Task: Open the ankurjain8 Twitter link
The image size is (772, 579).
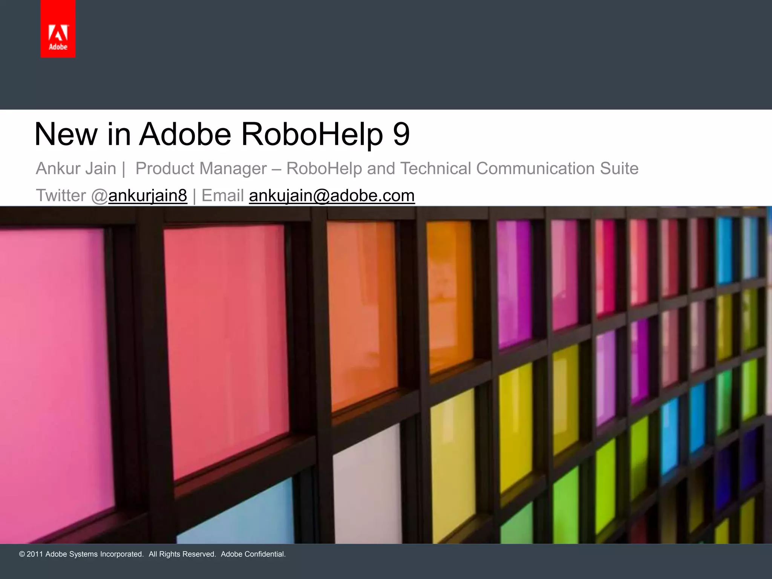Action: [x=147, y=196]
